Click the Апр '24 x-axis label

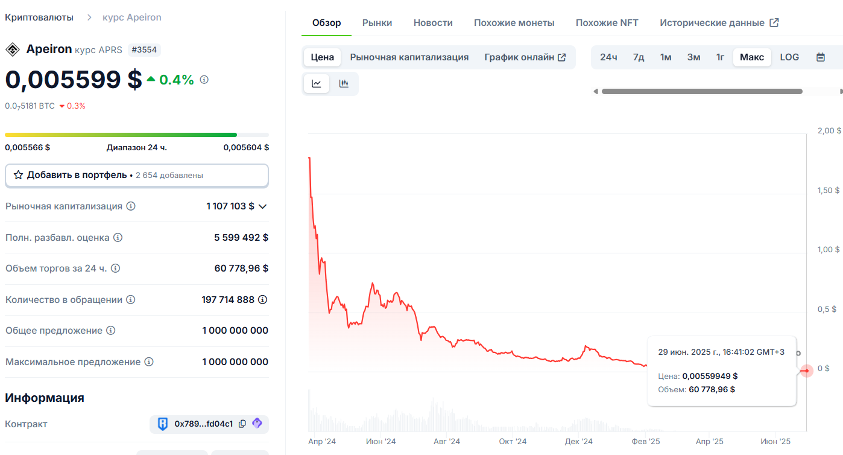click(x=322, y=442)
